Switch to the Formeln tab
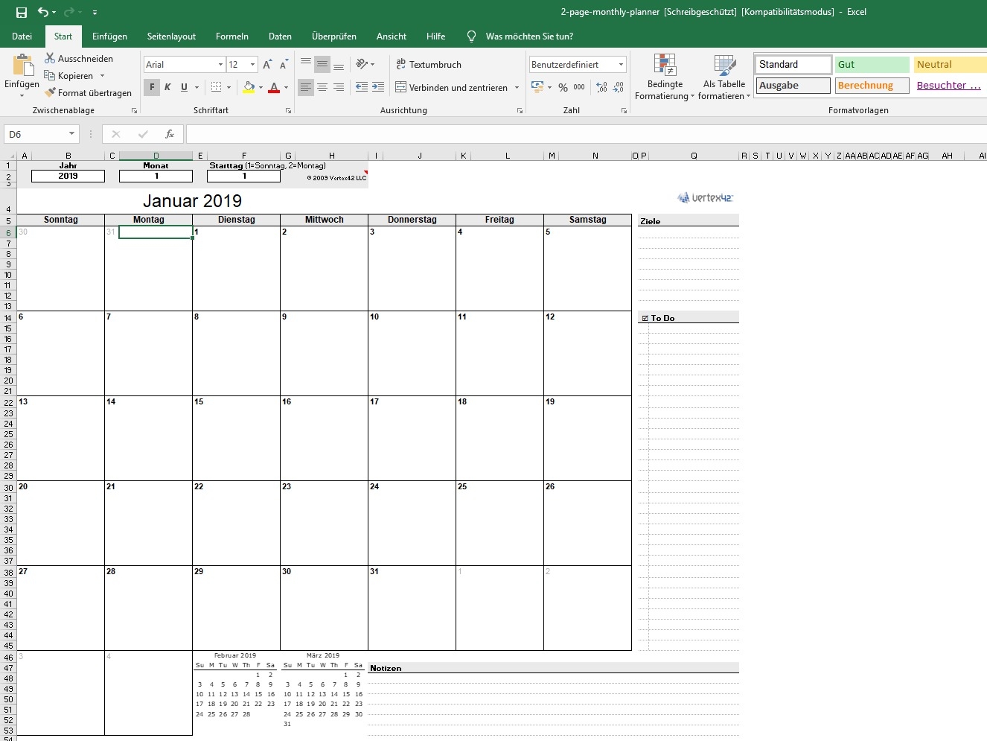Screen dimensions: 987x741 pos(232,36)
